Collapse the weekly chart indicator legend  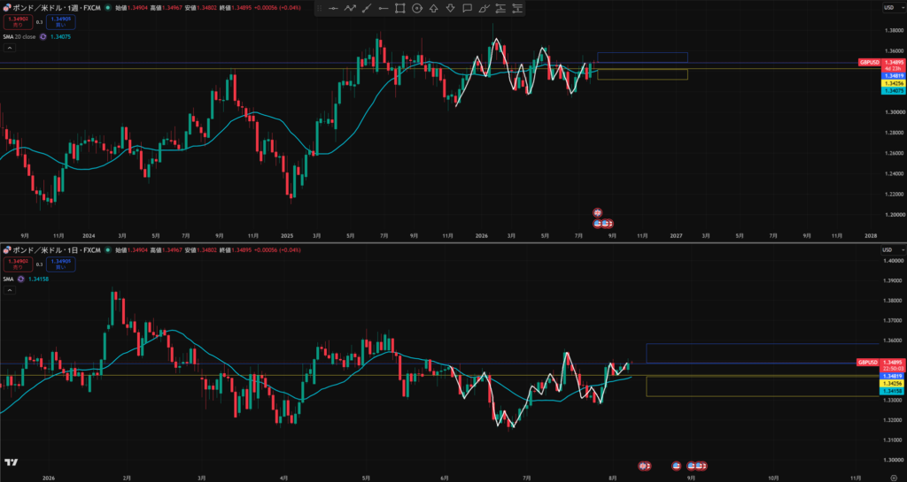pos(10,48)
